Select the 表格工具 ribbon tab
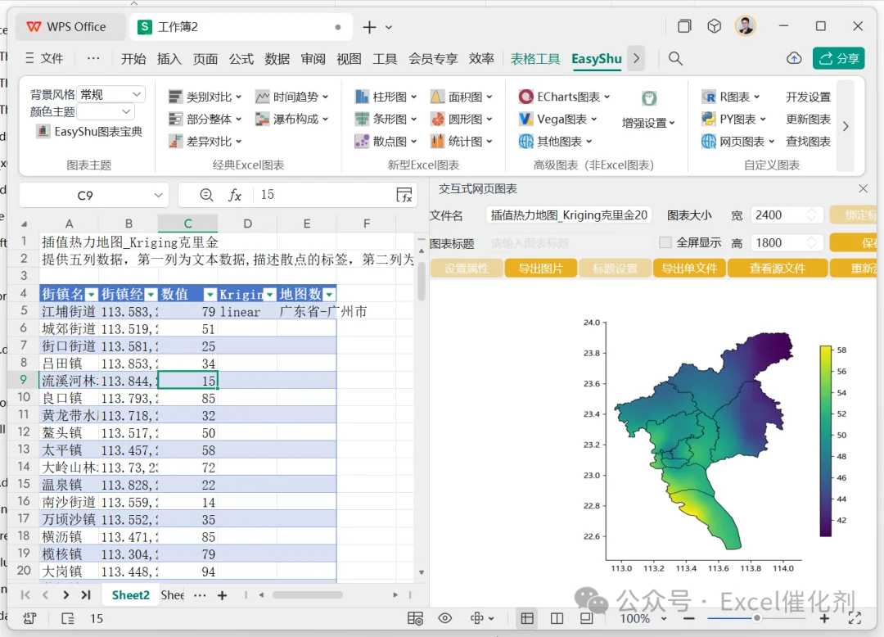884x637 pixels. point(535,59)
